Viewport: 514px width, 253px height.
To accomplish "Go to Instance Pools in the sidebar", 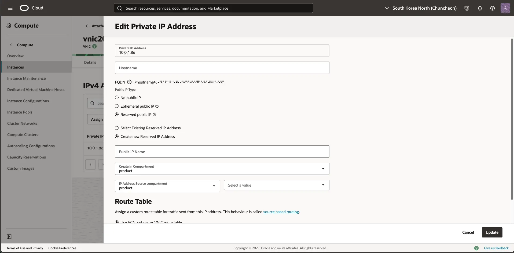I will point(20,112).
